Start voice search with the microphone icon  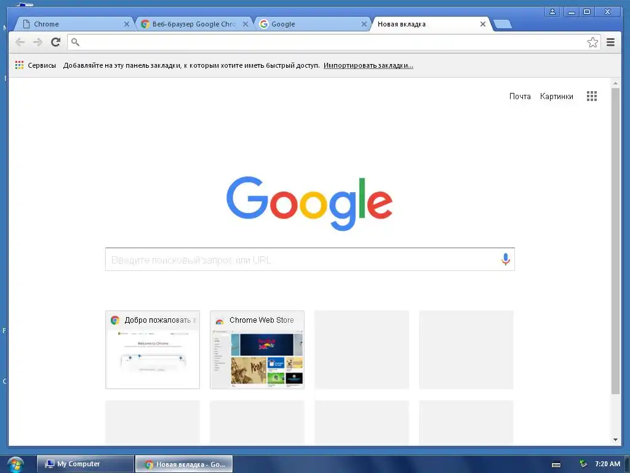pos(506,259)
